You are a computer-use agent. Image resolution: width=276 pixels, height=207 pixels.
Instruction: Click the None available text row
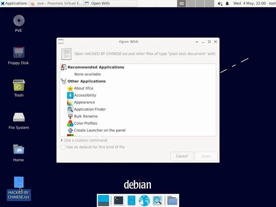click(88, 74)
